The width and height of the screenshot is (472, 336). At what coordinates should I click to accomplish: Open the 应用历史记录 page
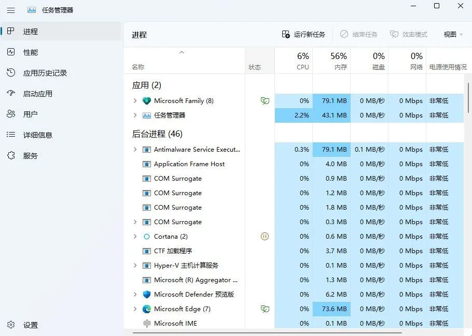click(61, 72)
